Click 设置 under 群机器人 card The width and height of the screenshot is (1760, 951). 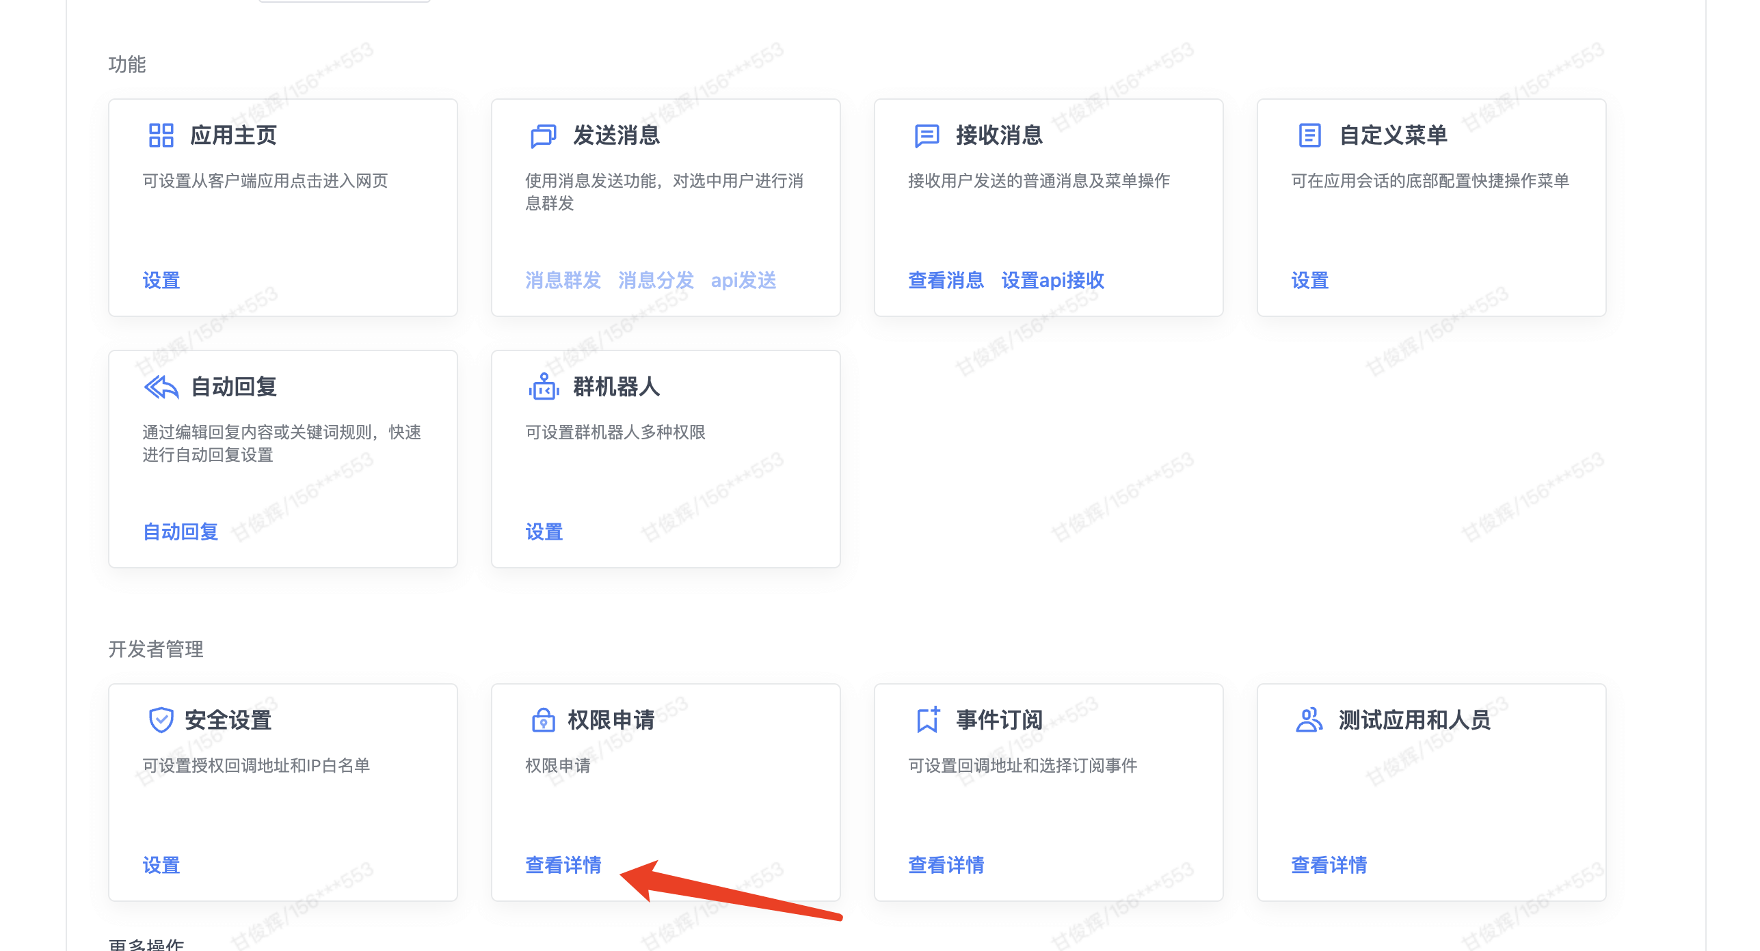coord(544,532)
